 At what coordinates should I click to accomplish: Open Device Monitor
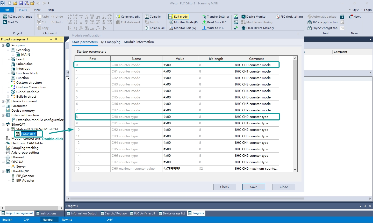click(x=254, y=17)
